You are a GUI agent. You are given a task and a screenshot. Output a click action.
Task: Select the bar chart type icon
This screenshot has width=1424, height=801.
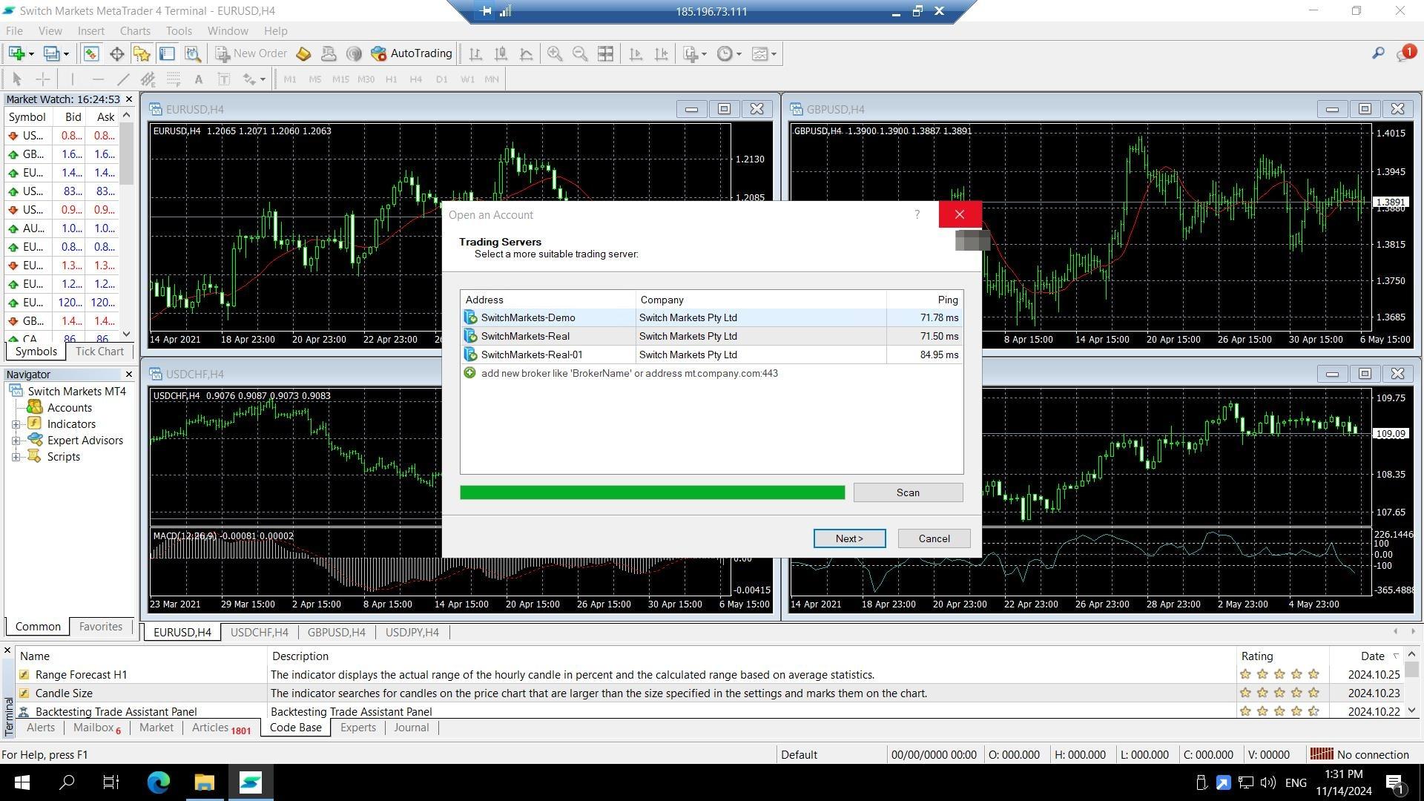(475, 53)
